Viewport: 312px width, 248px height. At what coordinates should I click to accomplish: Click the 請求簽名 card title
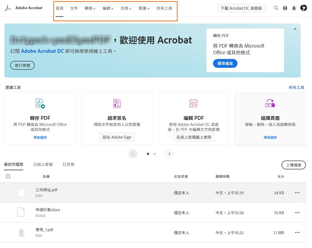117,118
